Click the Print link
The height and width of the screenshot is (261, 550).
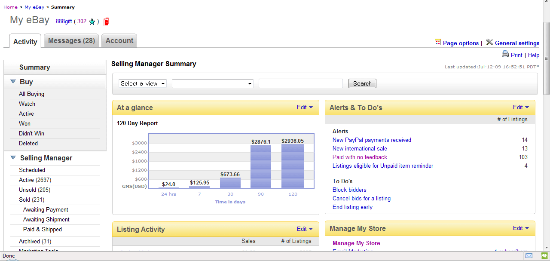516,55
